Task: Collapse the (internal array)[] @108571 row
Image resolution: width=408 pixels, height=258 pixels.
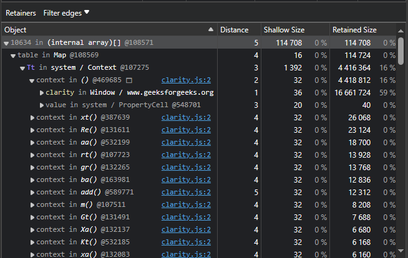Action: (x=6, y=44)
